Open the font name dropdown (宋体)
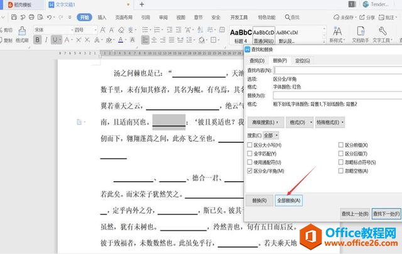This screenshot has width=402, height=254. [x=72, y=30]
